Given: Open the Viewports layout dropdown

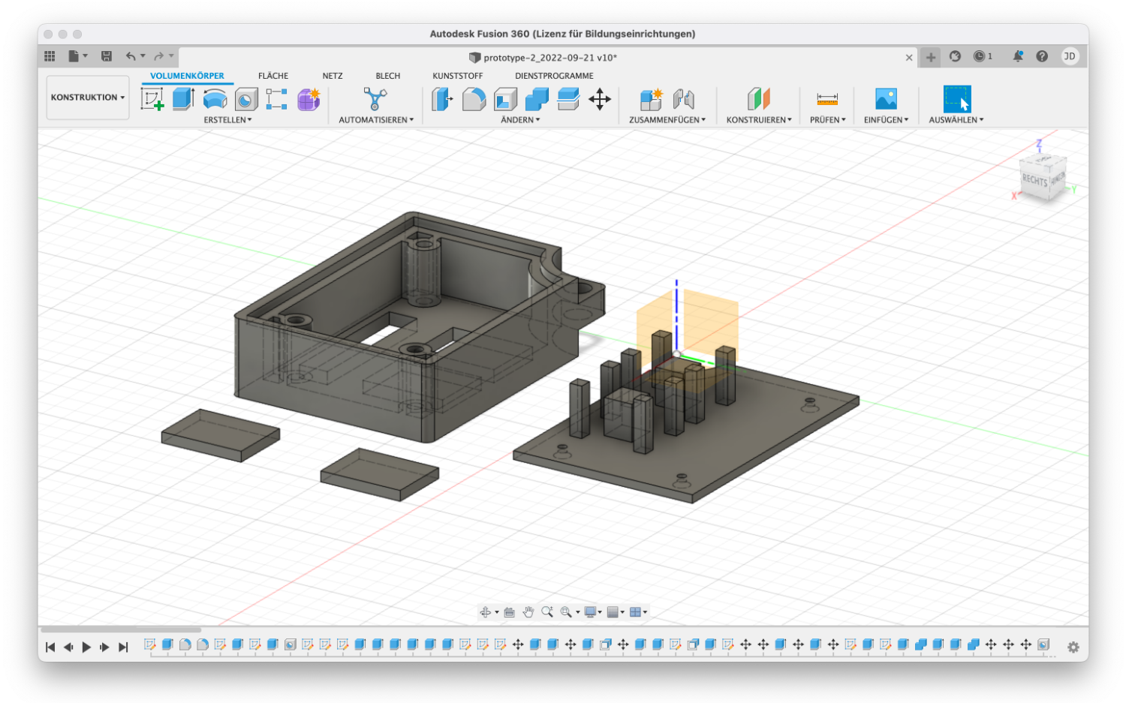Looking at the screenshot, I should pos(638,612).
